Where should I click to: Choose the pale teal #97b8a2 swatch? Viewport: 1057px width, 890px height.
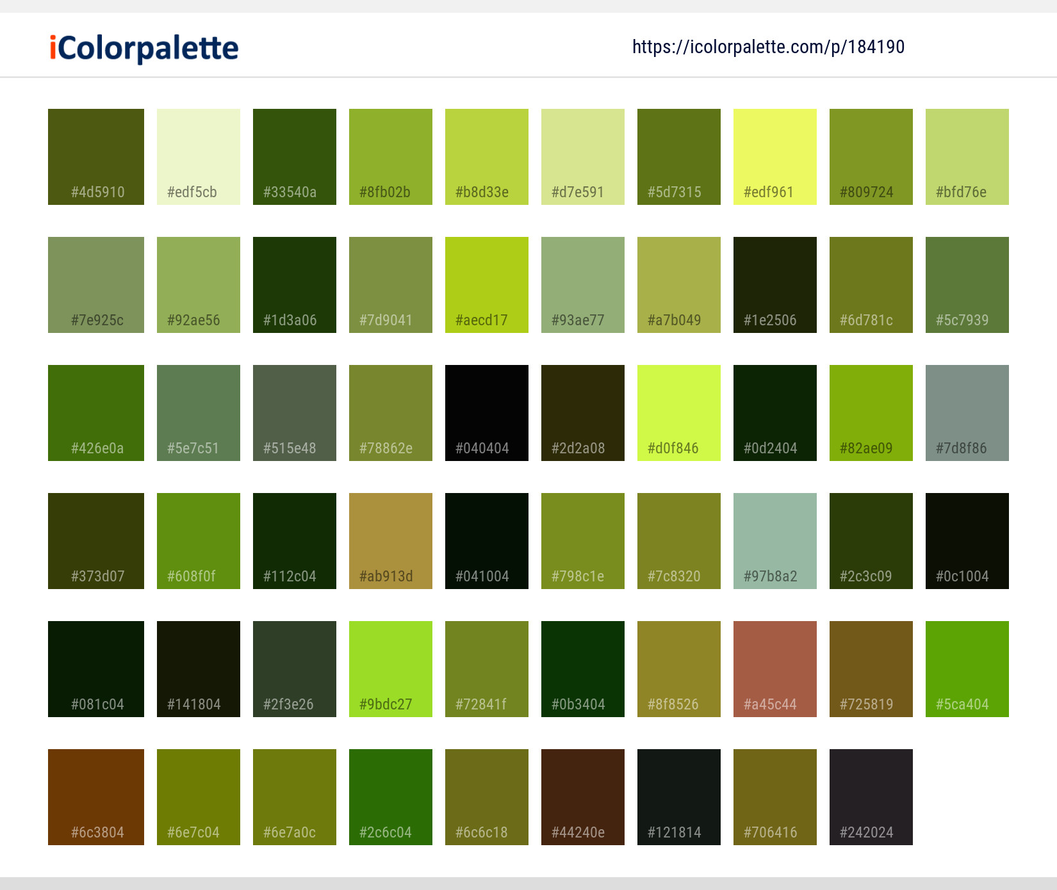(x=775, y=541)
